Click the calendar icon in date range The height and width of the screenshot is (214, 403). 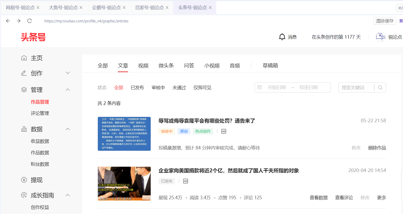point(259,87)
